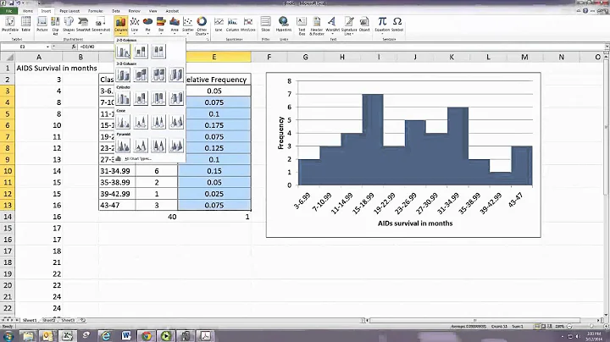Select the 3-D Cone chart type
This screenshot has width=610, height=342.
pyautogui.click(x=176, y=122)
